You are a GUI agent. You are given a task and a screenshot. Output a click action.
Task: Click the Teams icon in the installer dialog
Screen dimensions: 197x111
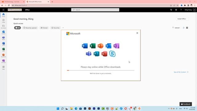89,54
